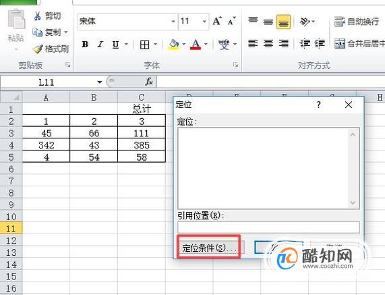Screen dimensions: 385x295
Task: Increase font size with large A icon
Action: tap(217, 22)
